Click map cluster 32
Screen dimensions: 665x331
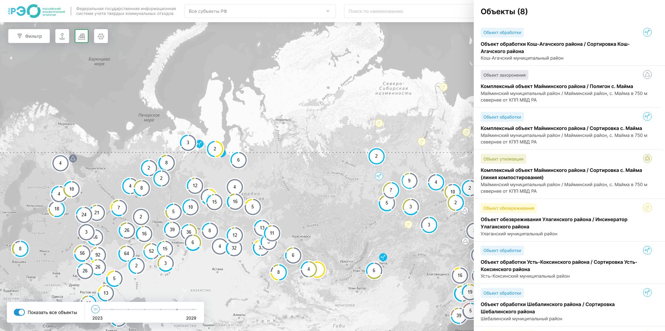click(x=234, y=248)
